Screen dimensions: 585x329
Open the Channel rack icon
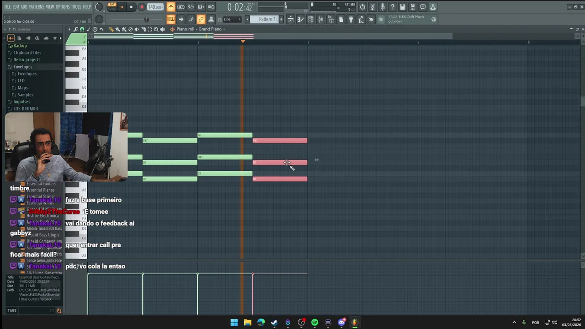click(311, 19)
